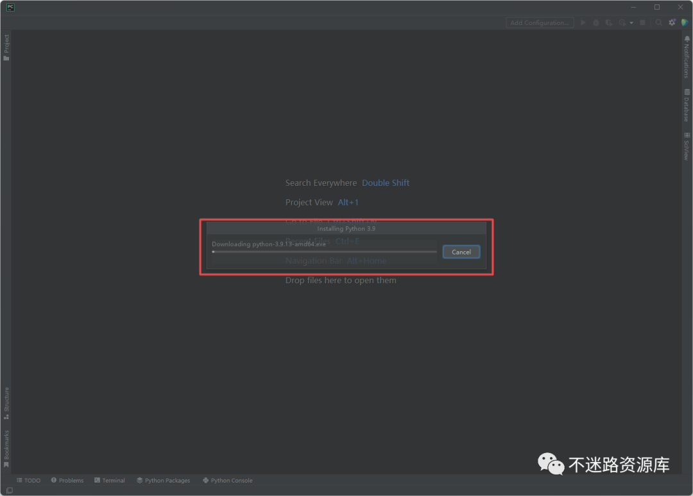Close the PyCharm window

[x=681, y=7]
